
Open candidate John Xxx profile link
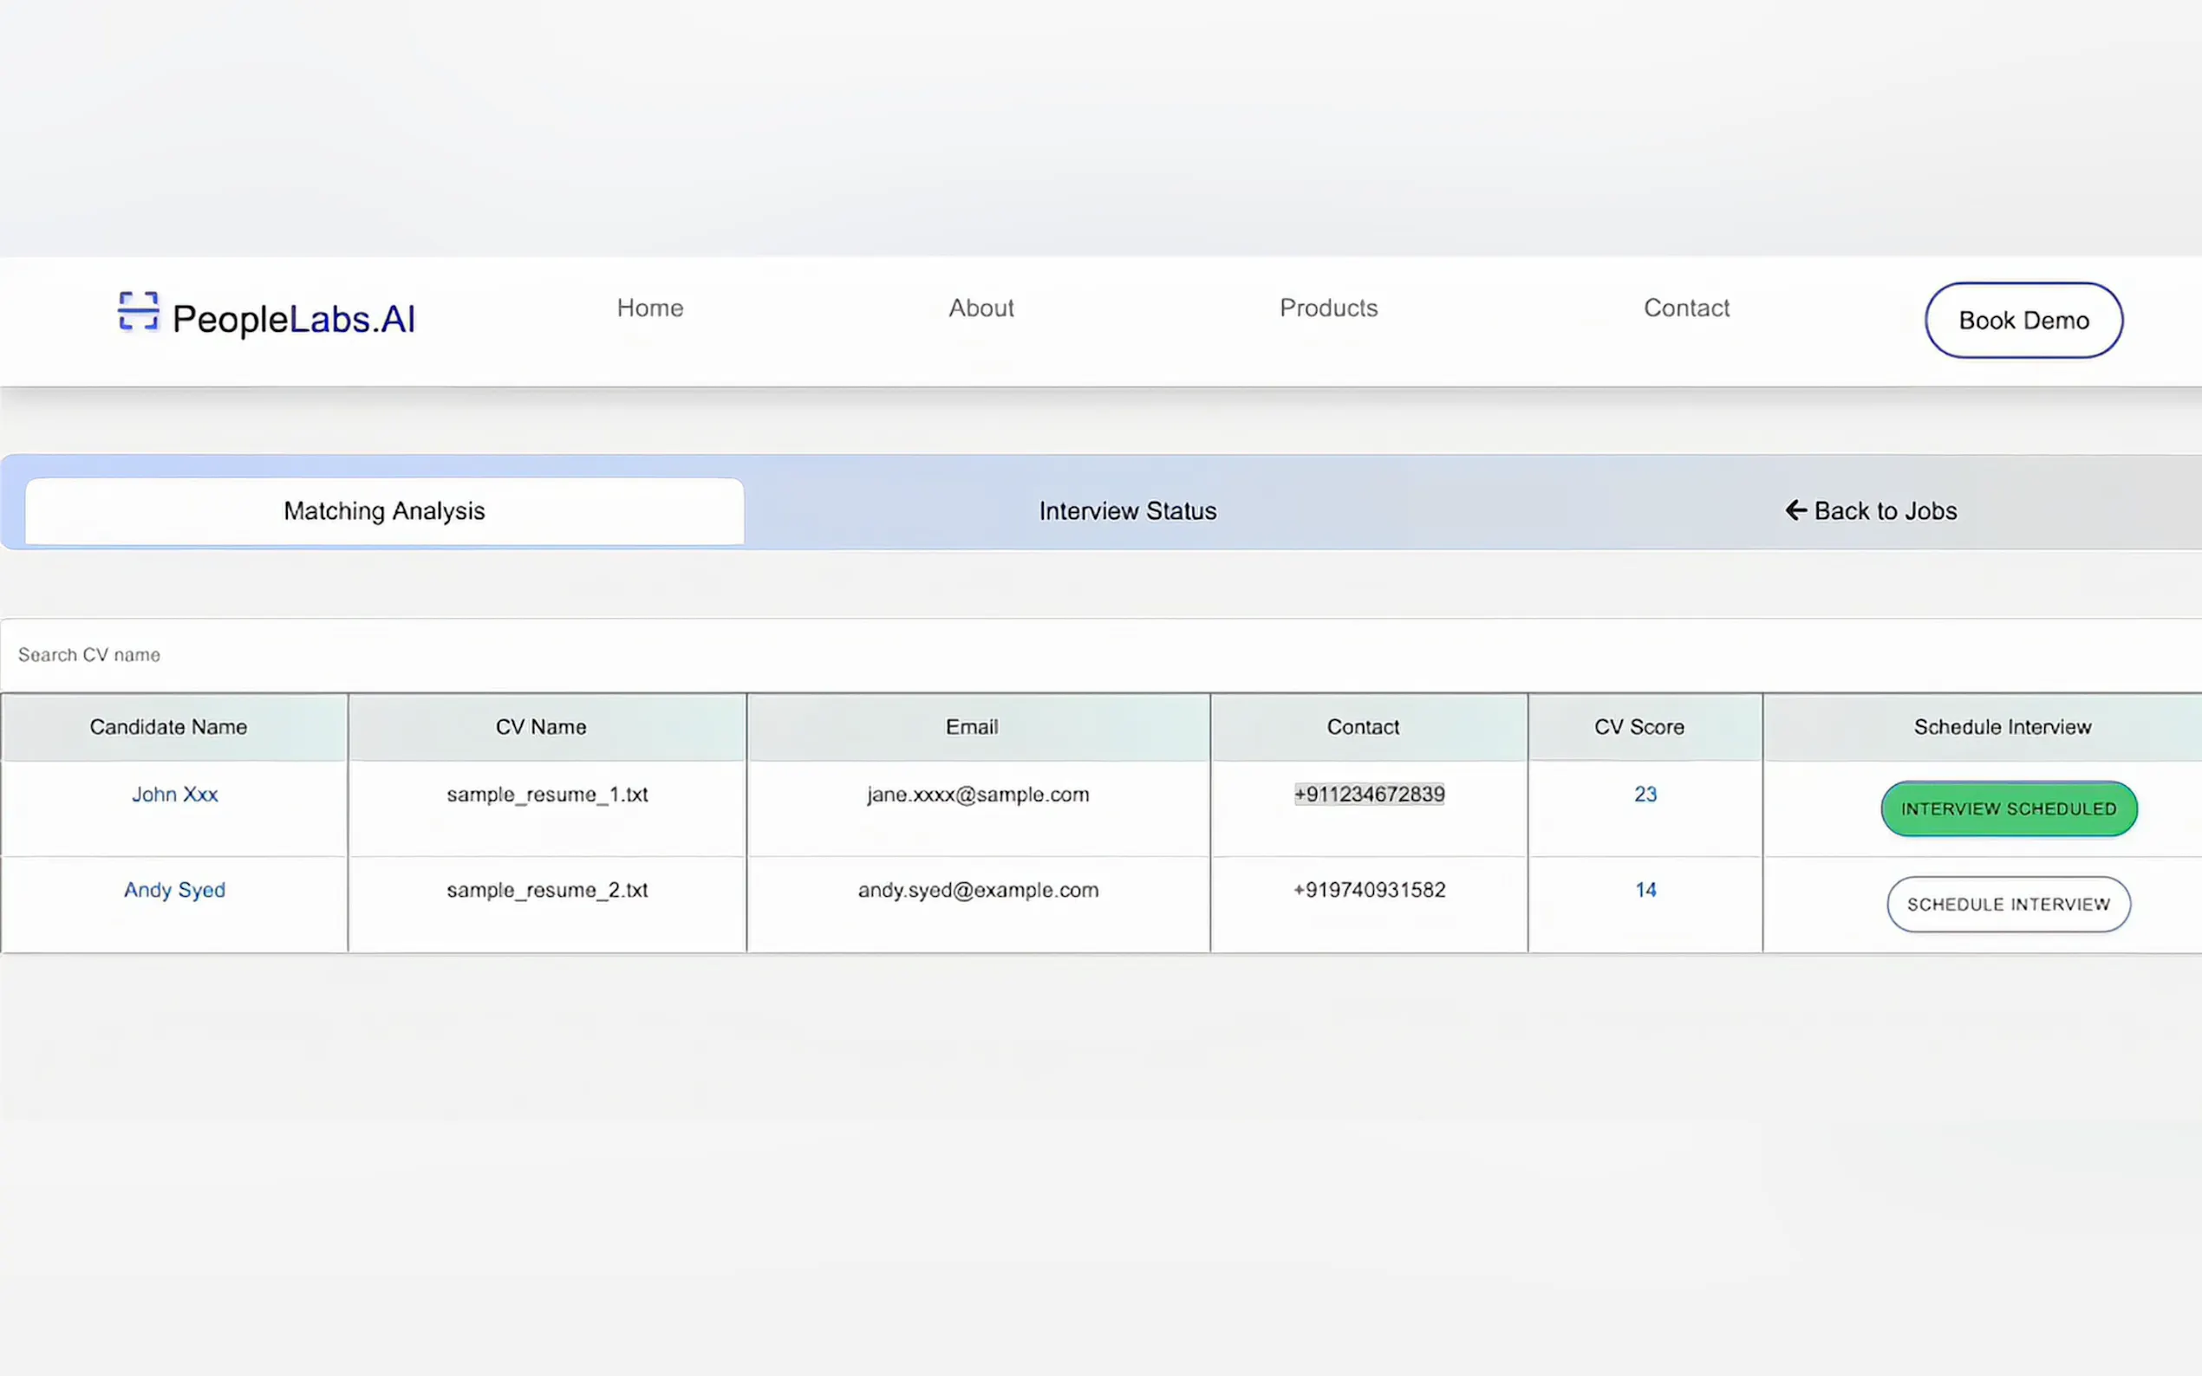pyautogui.click(x=175, y=795)
